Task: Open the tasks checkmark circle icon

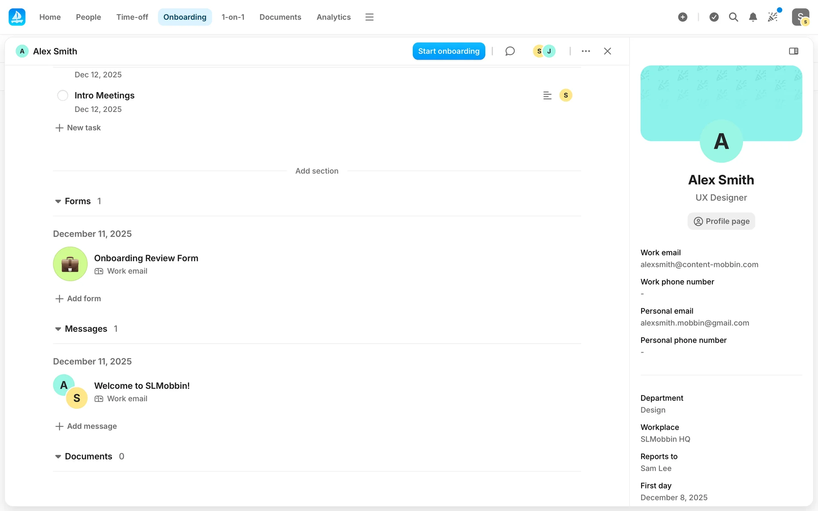Action: pyautogui.click(x=714, y=17)
